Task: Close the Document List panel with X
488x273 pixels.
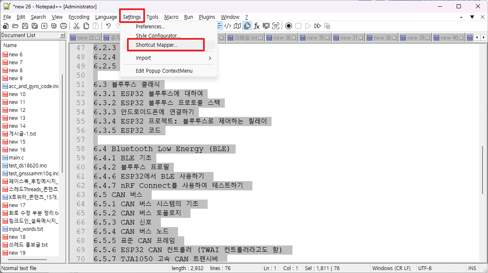Action: click(x=62, y=35)
